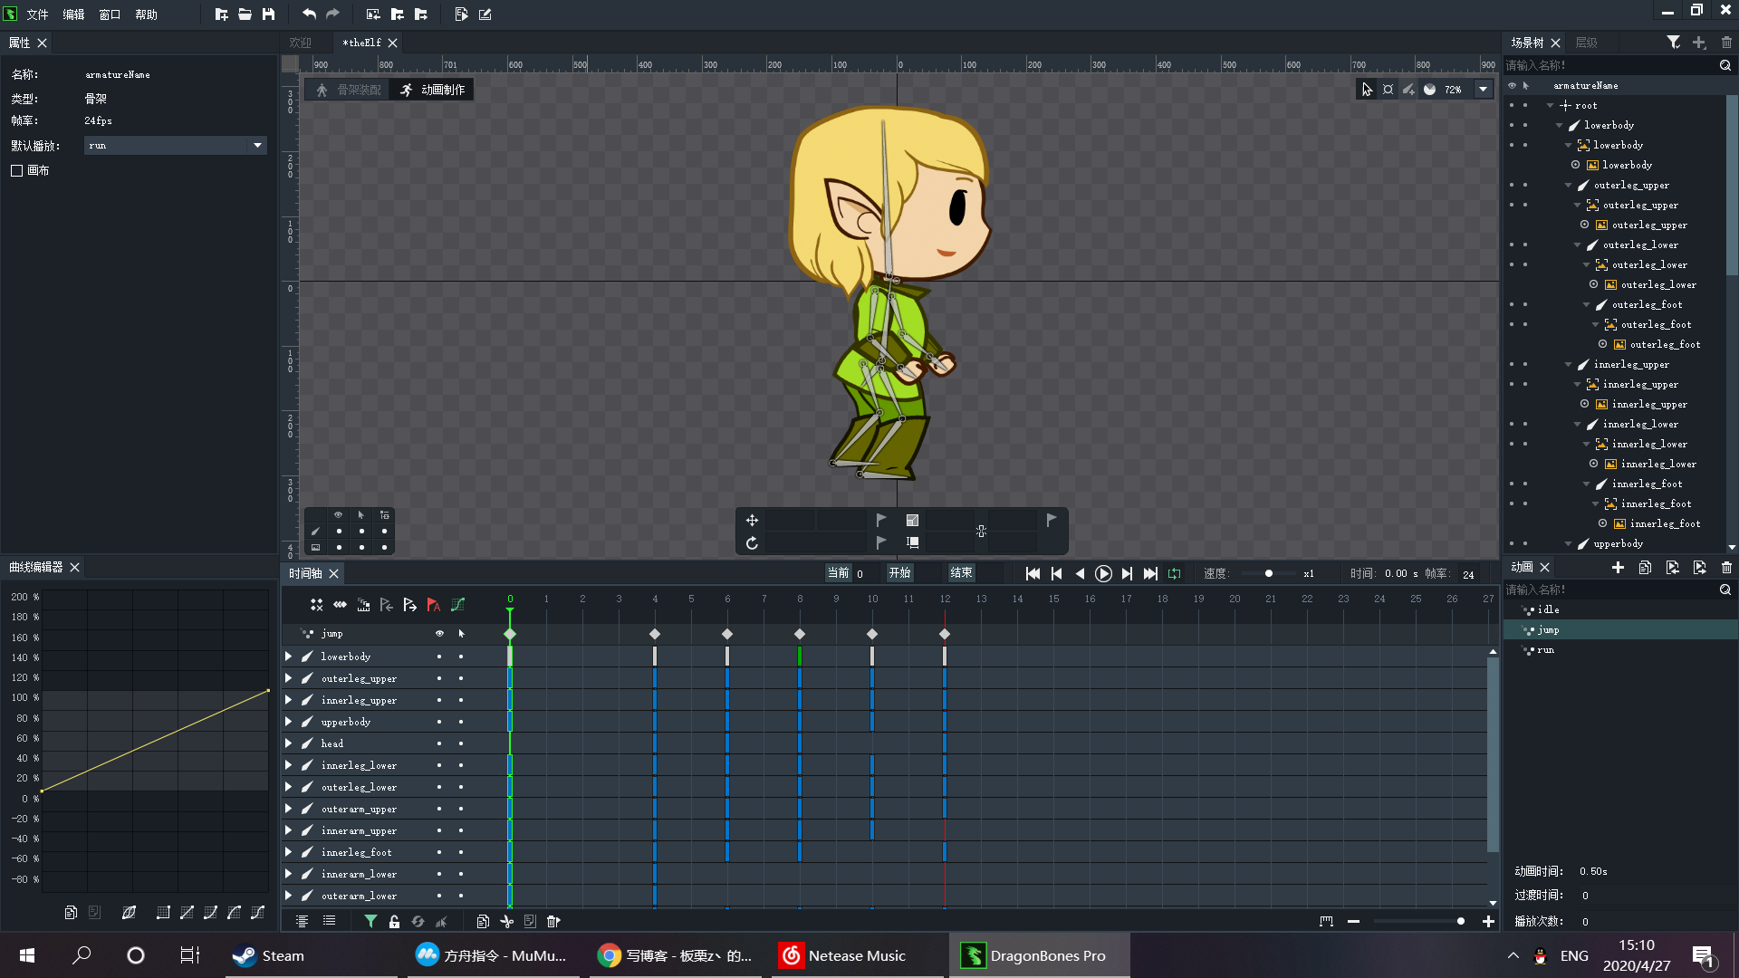Select the run animation
The height and width of the screenshot is (978, 1739).
1545,650
